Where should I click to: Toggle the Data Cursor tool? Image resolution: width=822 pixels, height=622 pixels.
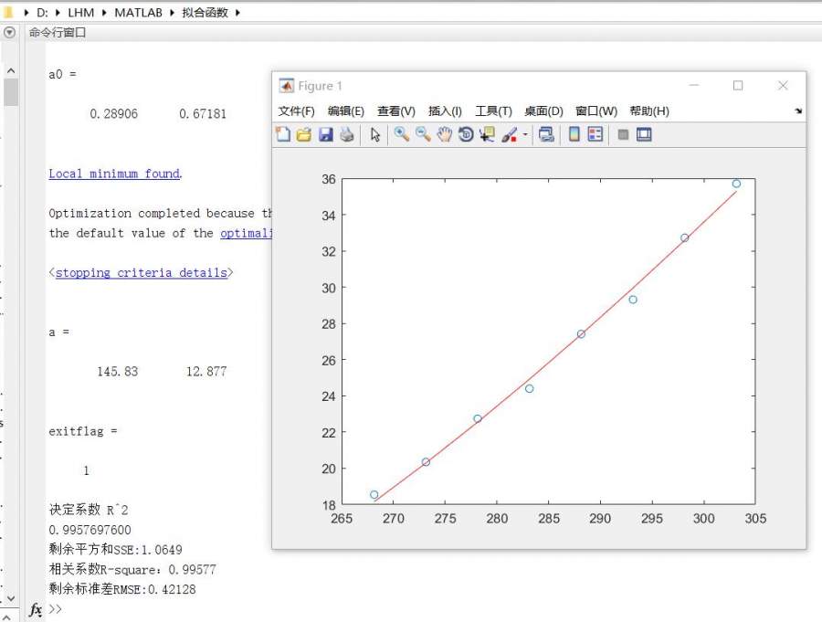click(487, 135)
